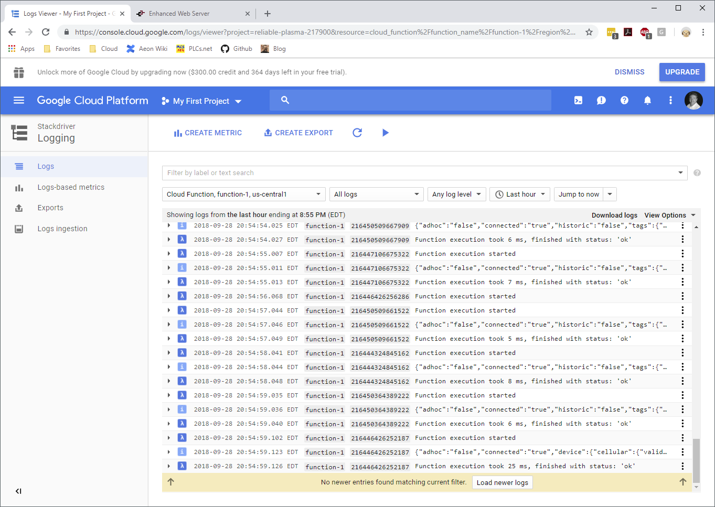The width and height of the screenshot is (715, 507).
Task: Click the filter help question mark icon
Action: coord(697,172)
